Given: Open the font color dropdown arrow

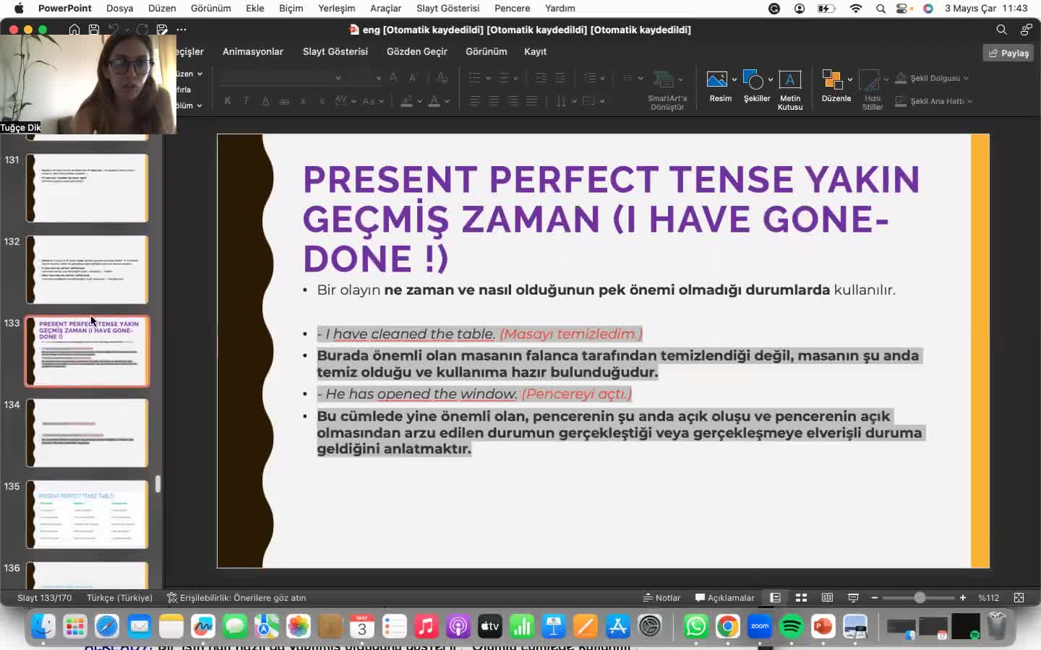Looking at the screenshot, I should 447,101.
